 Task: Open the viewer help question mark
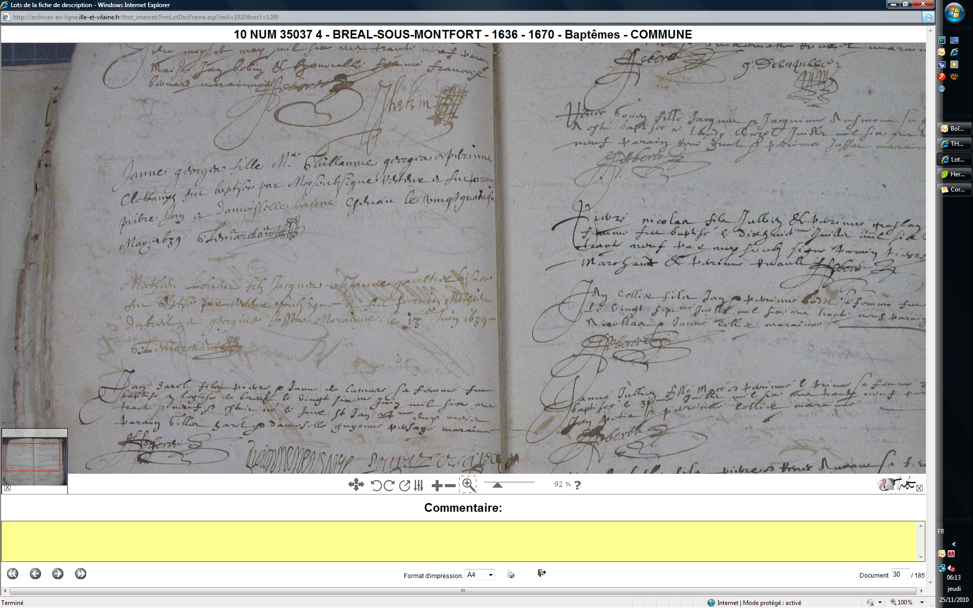click(577, 485)
